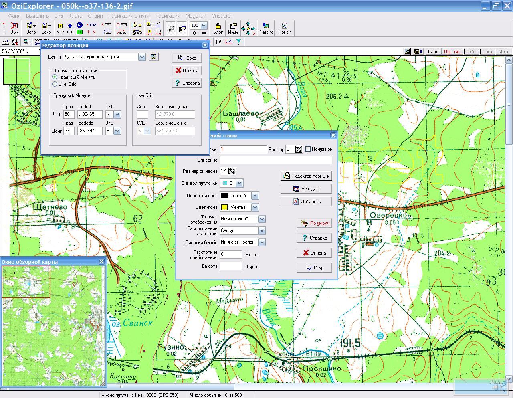Click the blue circle 12 toolbar icon
Image resolution: width=513 pixels, height=398 pixels.
point(79,25)
